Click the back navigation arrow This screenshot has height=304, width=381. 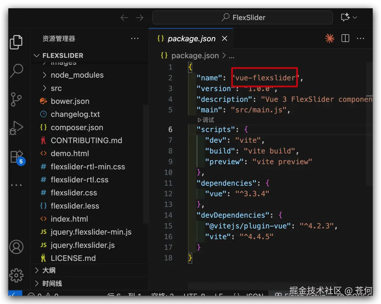click(x=124, y=17)
